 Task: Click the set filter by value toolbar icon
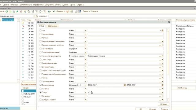33,12
